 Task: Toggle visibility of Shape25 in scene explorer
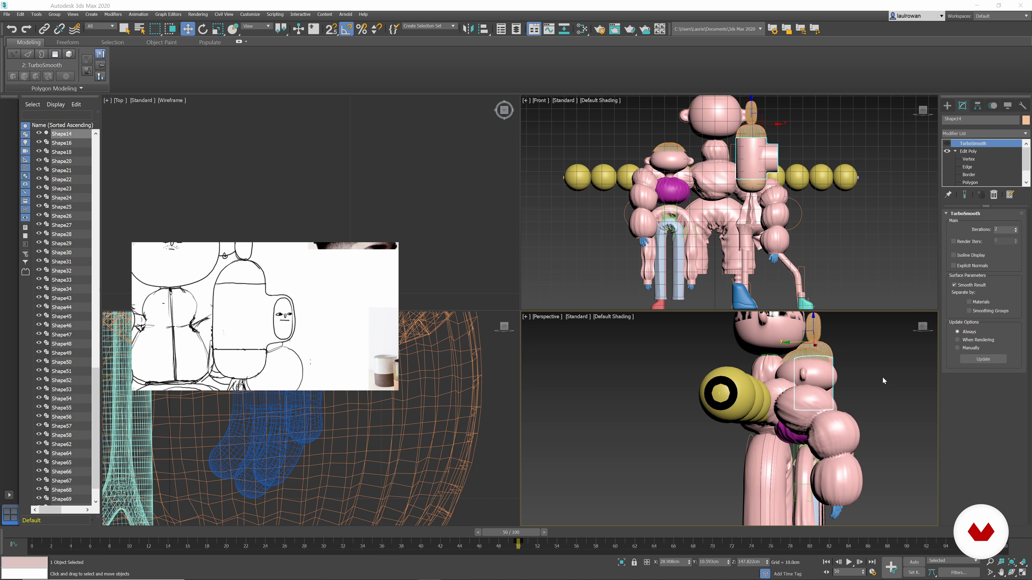click(x=39, y=206)
